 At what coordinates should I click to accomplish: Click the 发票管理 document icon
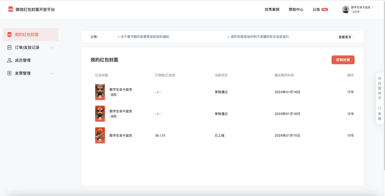(x=9, y=73)
